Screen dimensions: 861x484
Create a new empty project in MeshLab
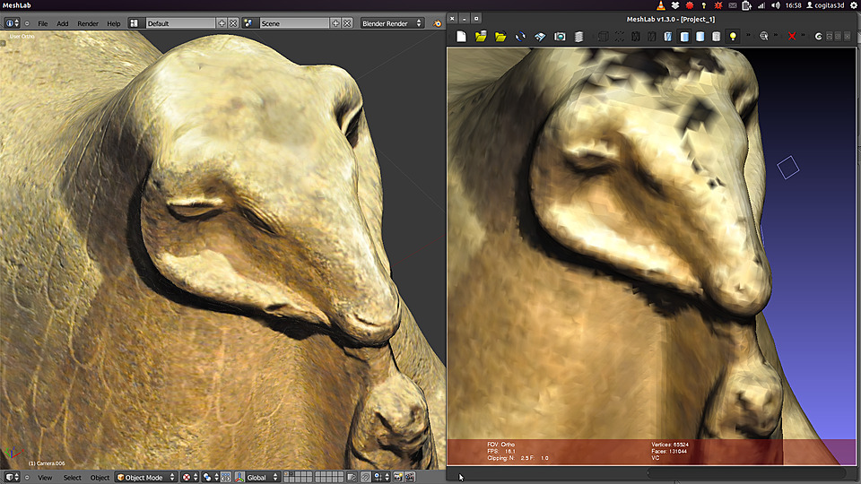[461, 36]
